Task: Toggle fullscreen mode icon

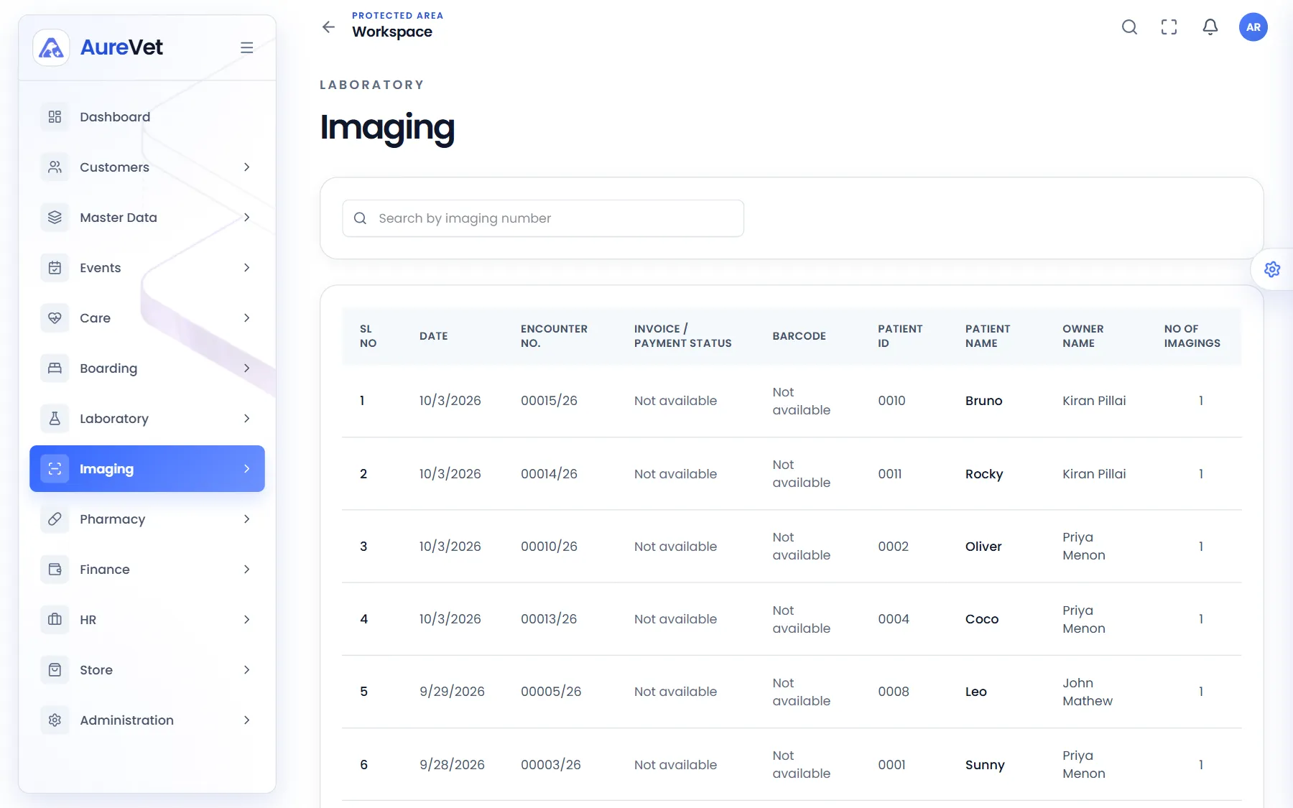Action: (1169, 27)
